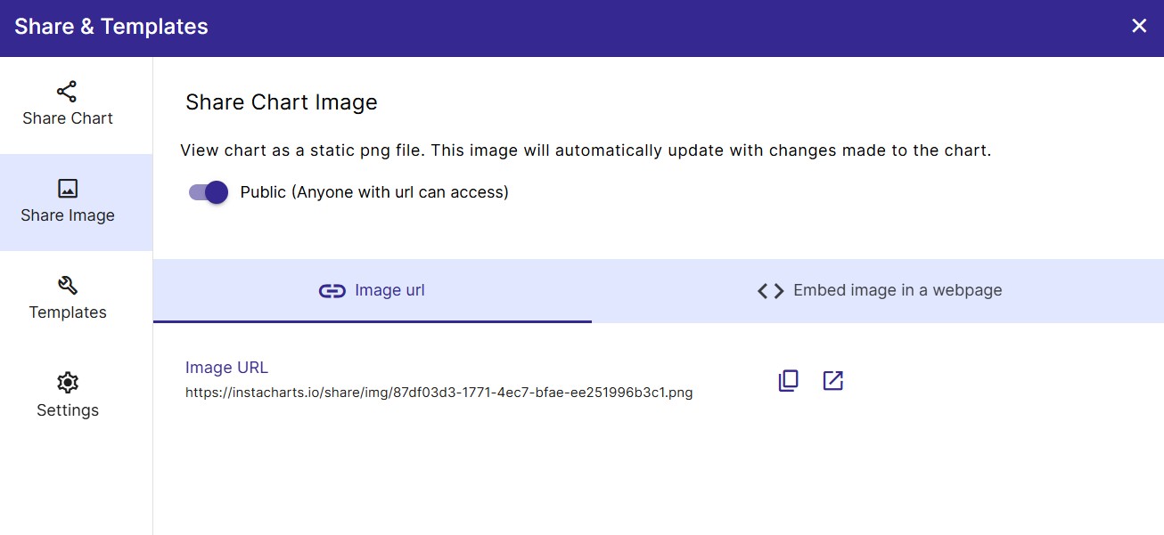
Task: Click the Image URL field label
Action: [226, 368]
